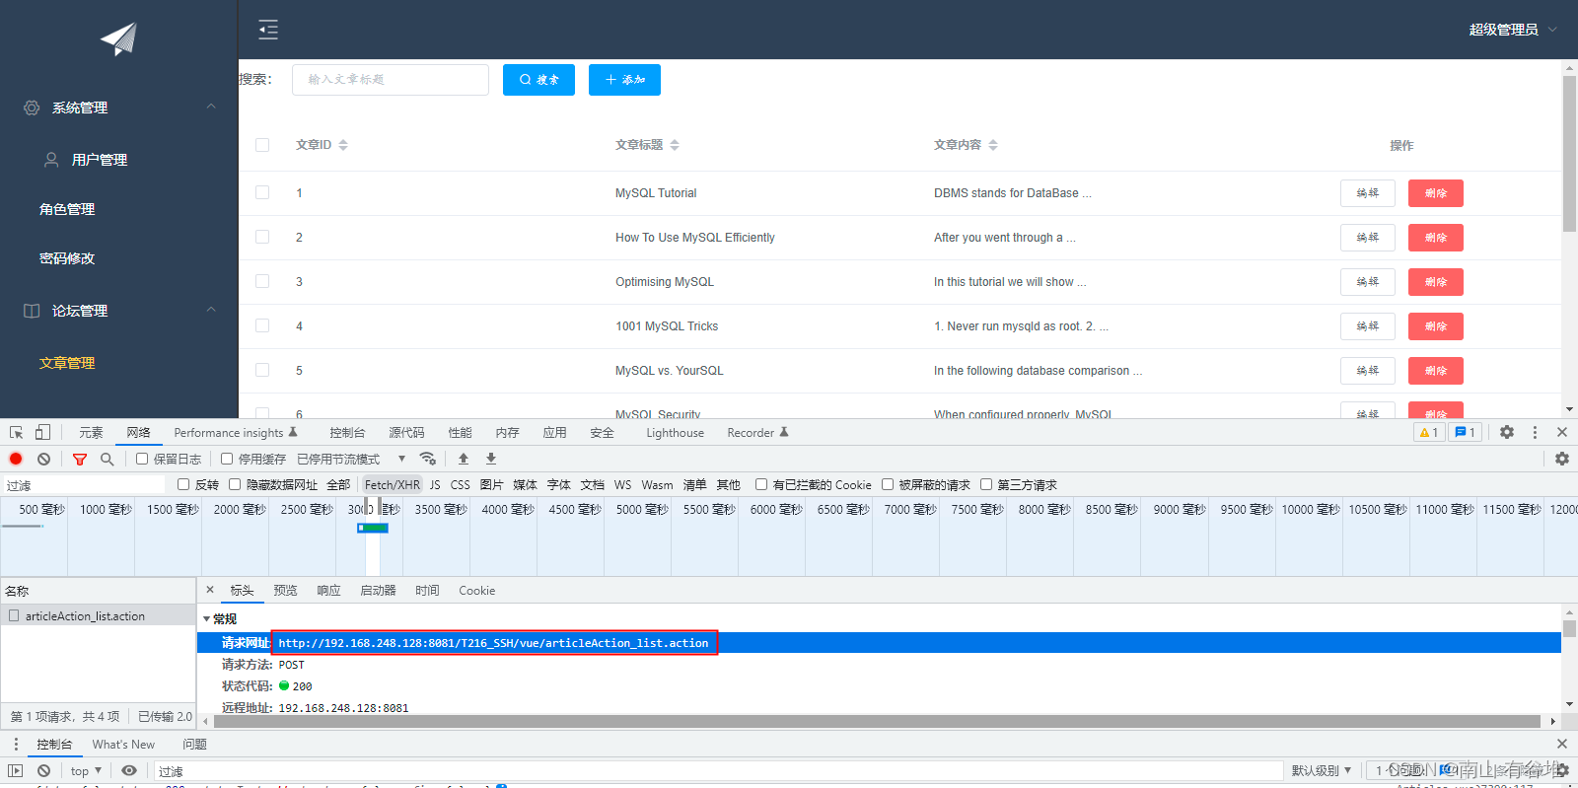Open the DevTools customize three-dot menu
Image resolution: width=1578 pixels, height=788 pixels.
click(x=1535, y=432)
